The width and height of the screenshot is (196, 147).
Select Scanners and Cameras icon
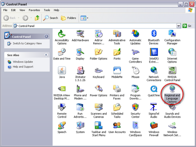point(98,107)
